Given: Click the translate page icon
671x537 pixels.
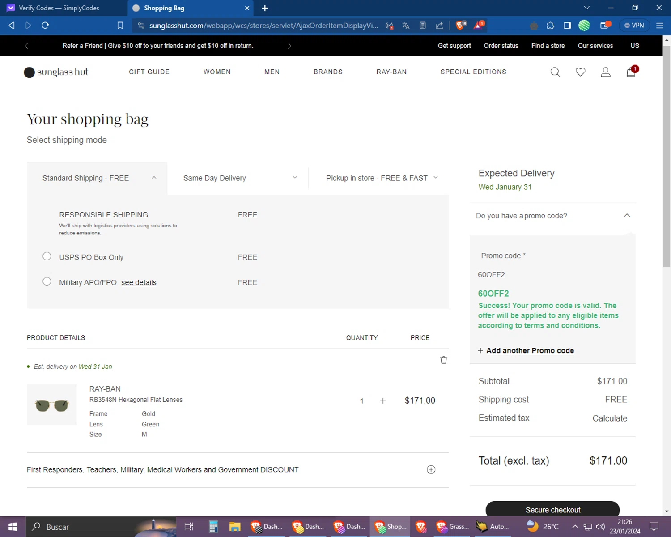Looking at the screenshot, I should (406, 26).
